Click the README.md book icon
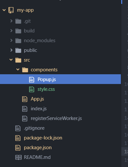This screenshot has height=167, width=128. coord(18,157)
